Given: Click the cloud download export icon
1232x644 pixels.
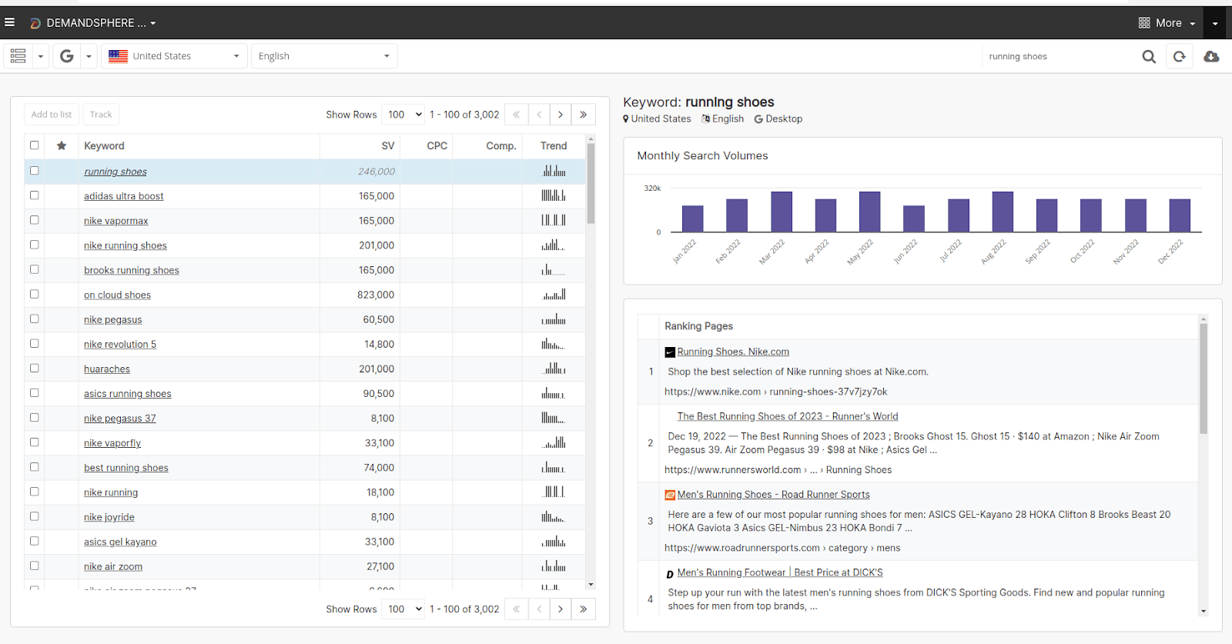Looking at the screenshot, I should click(1211, 56).
